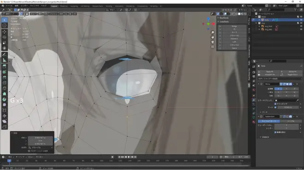
Task: Select the Poly Build tool
Action: (5, 93)
